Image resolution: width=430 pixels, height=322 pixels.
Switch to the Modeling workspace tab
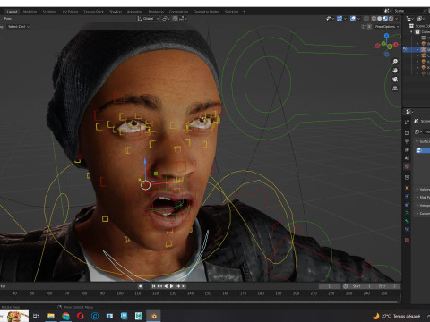pos(30,12)
